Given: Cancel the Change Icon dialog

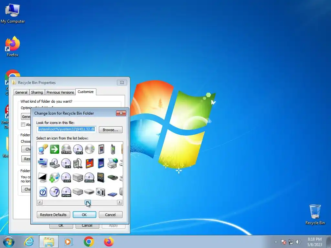Looking at the screenshot, I should click(111, 215).
